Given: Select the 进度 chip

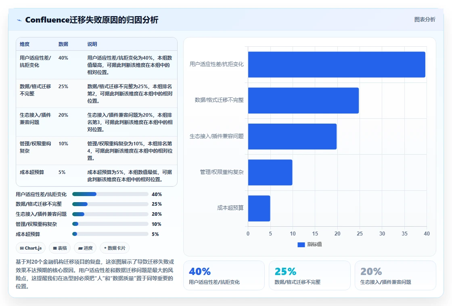Looking at the screenshot, I should (x=85, y=248).
